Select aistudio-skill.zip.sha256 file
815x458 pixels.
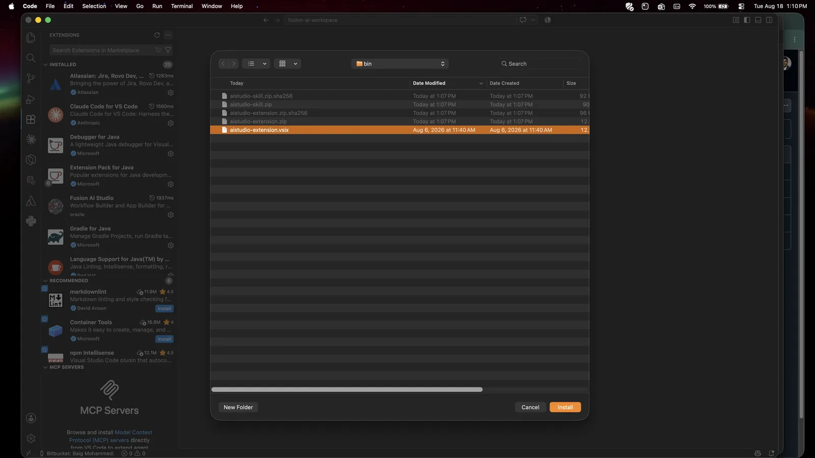coord(400,96)
